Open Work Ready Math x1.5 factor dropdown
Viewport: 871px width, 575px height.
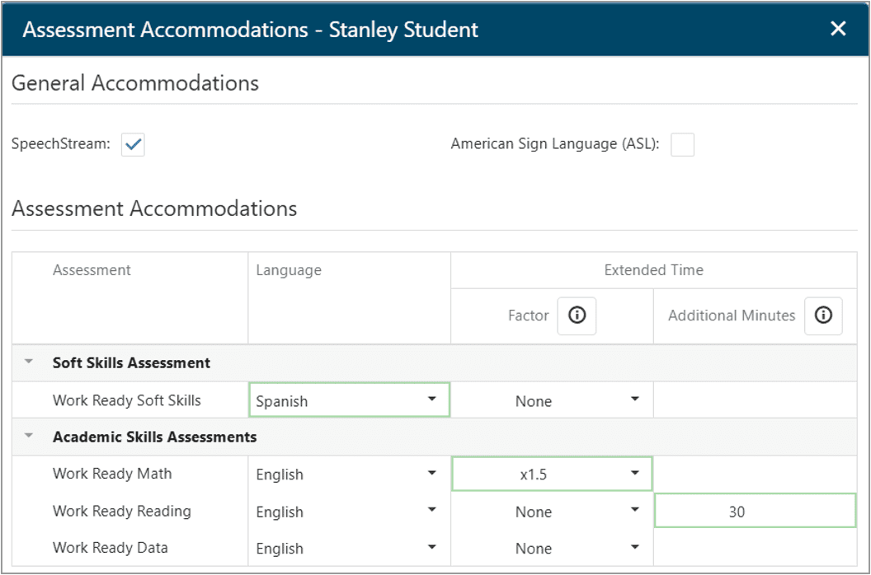coord(552,474)
